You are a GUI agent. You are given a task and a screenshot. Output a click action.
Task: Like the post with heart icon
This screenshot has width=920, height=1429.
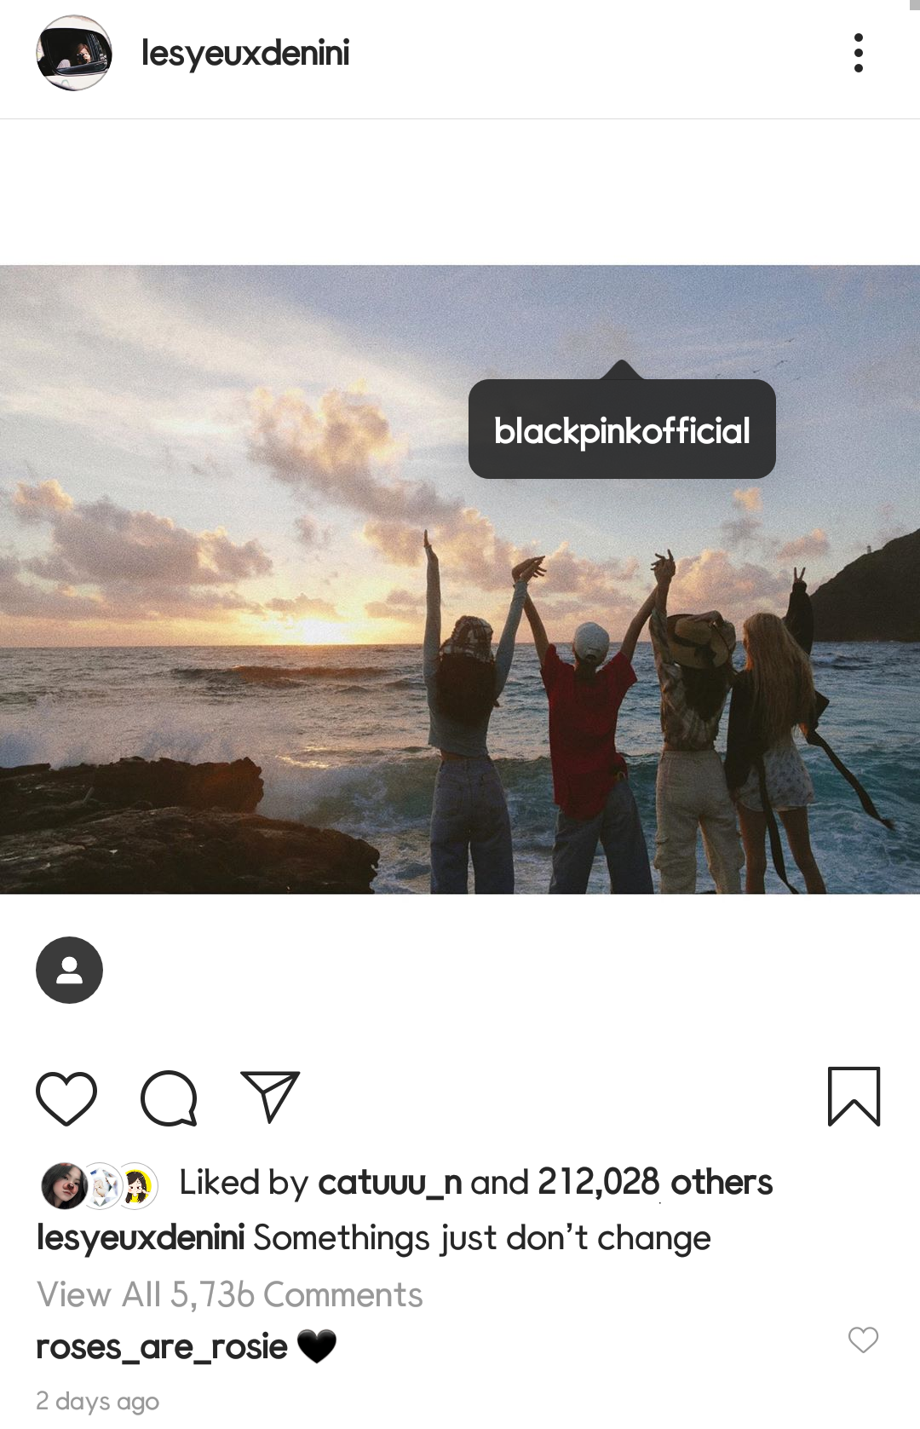coord(66,1098)
